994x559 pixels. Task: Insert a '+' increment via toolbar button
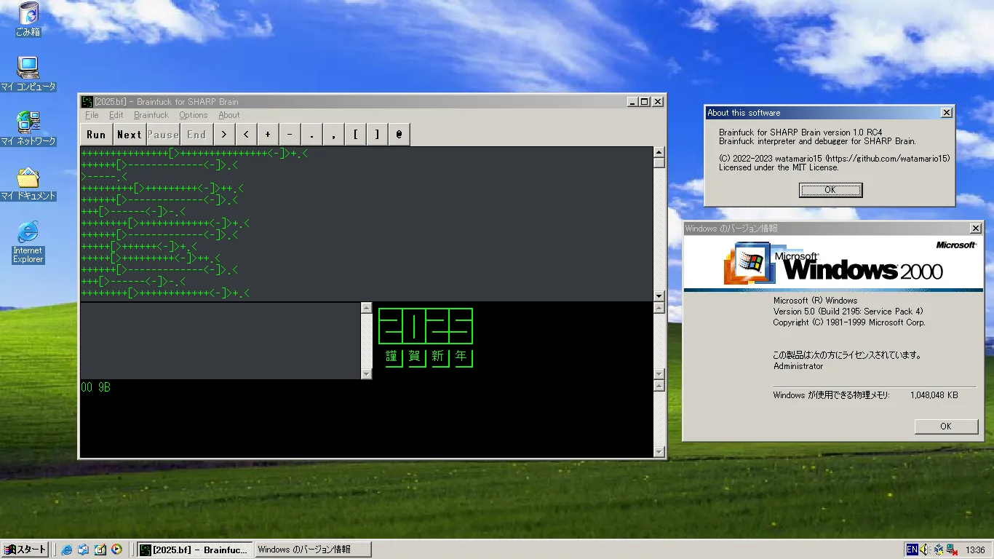click(x=268, y=134)
